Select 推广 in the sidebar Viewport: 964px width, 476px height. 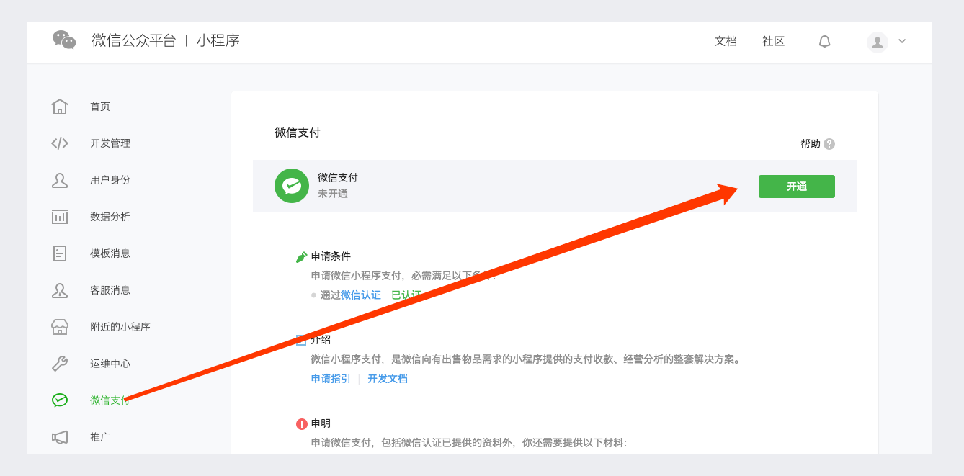coord(100,437)
